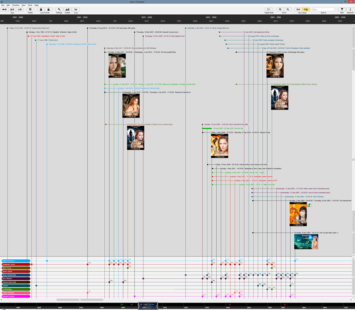Click the green Border War span bar
This screenshot has height=310, width=355.
click(207, 129)
